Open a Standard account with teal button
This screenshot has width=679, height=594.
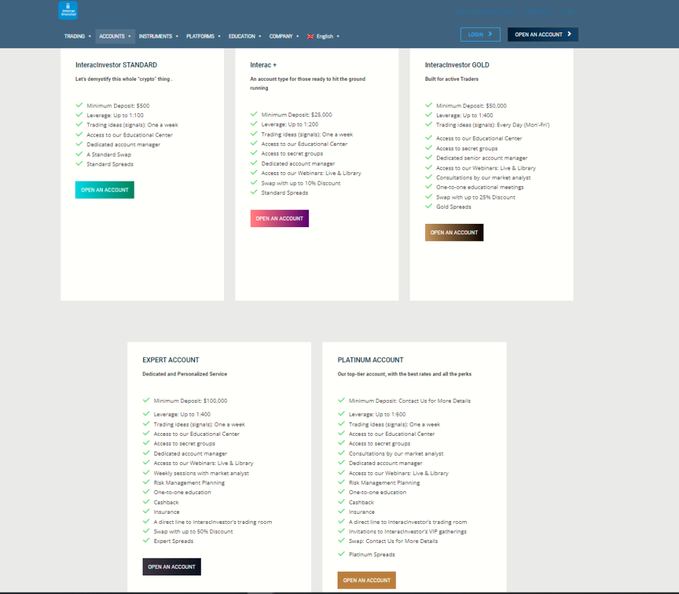105,190
